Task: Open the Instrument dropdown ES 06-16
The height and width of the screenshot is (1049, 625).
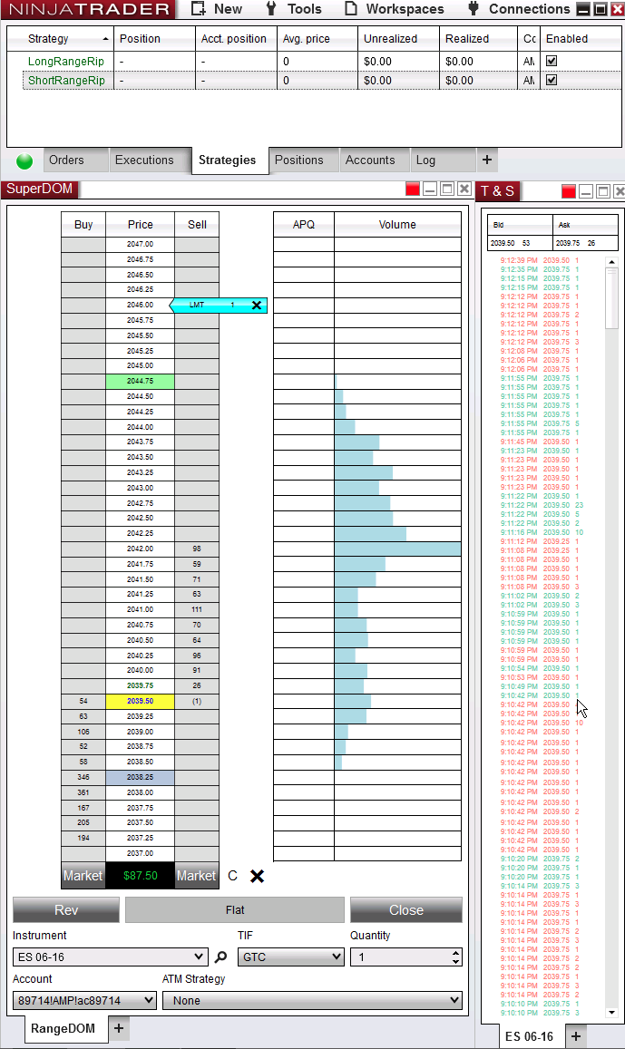Action: [x=111, y=957]
